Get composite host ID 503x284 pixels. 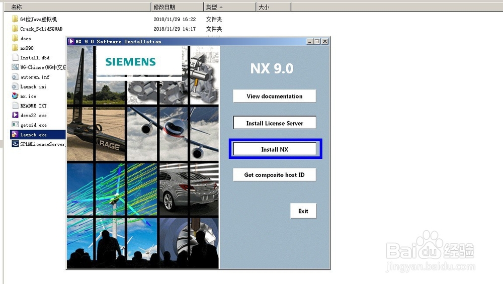coord(274,175)
